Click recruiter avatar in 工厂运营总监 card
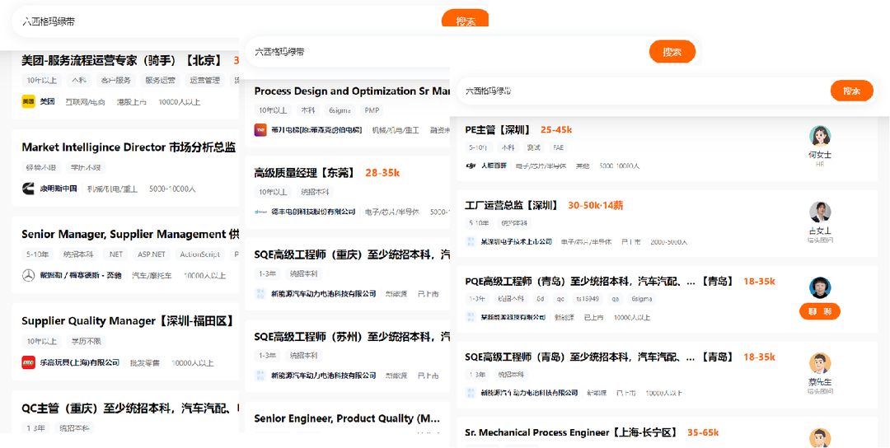This screenshot has width=890, height=448. click(820, 212)
